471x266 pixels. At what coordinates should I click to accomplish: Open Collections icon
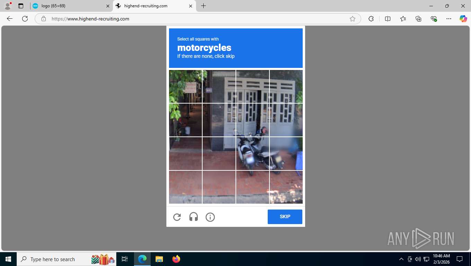(418, 19)
